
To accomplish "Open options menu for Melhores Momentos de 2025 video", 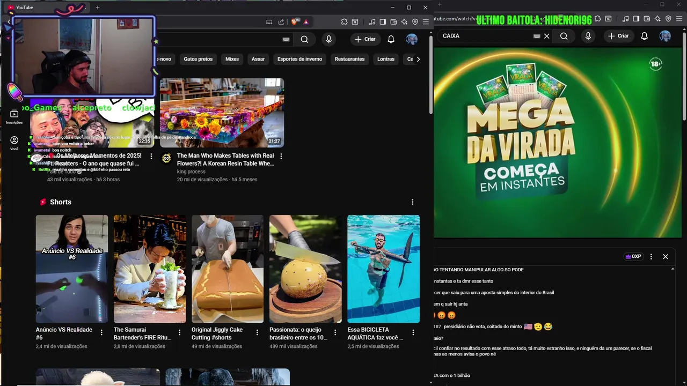I will 151,156.
